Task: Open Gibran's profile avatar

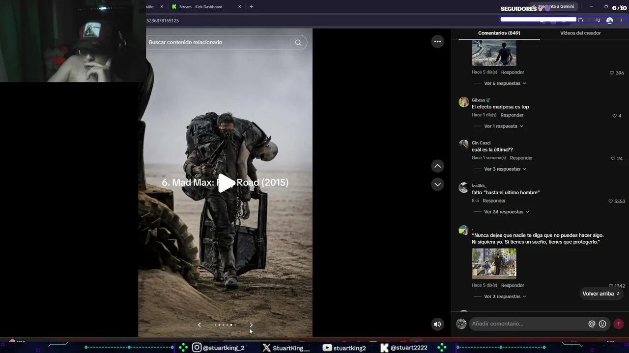Action: [x=463, y=102]
